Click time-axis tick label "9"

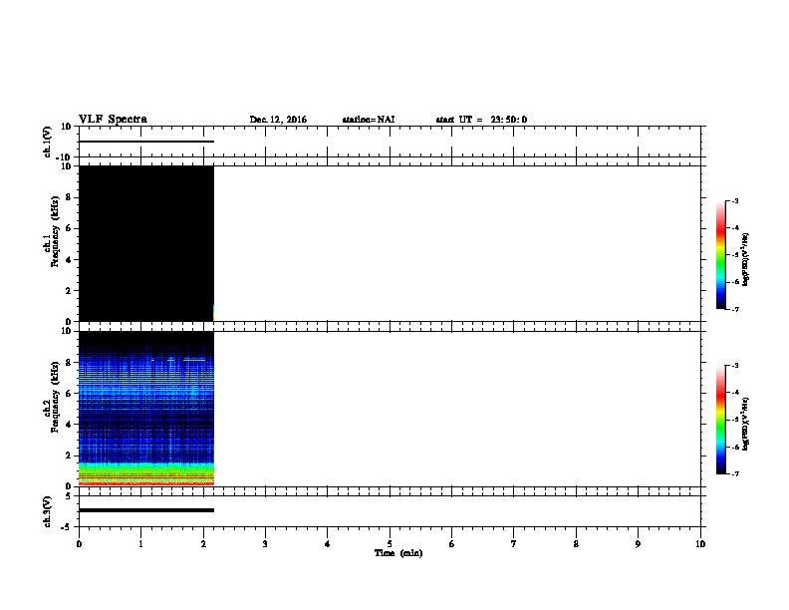point(638,544)
